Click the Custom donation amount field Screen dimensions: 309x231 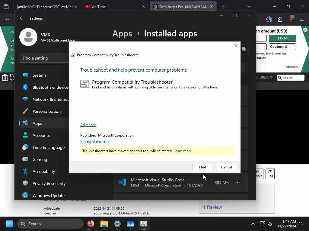click(x=292, y=47)
